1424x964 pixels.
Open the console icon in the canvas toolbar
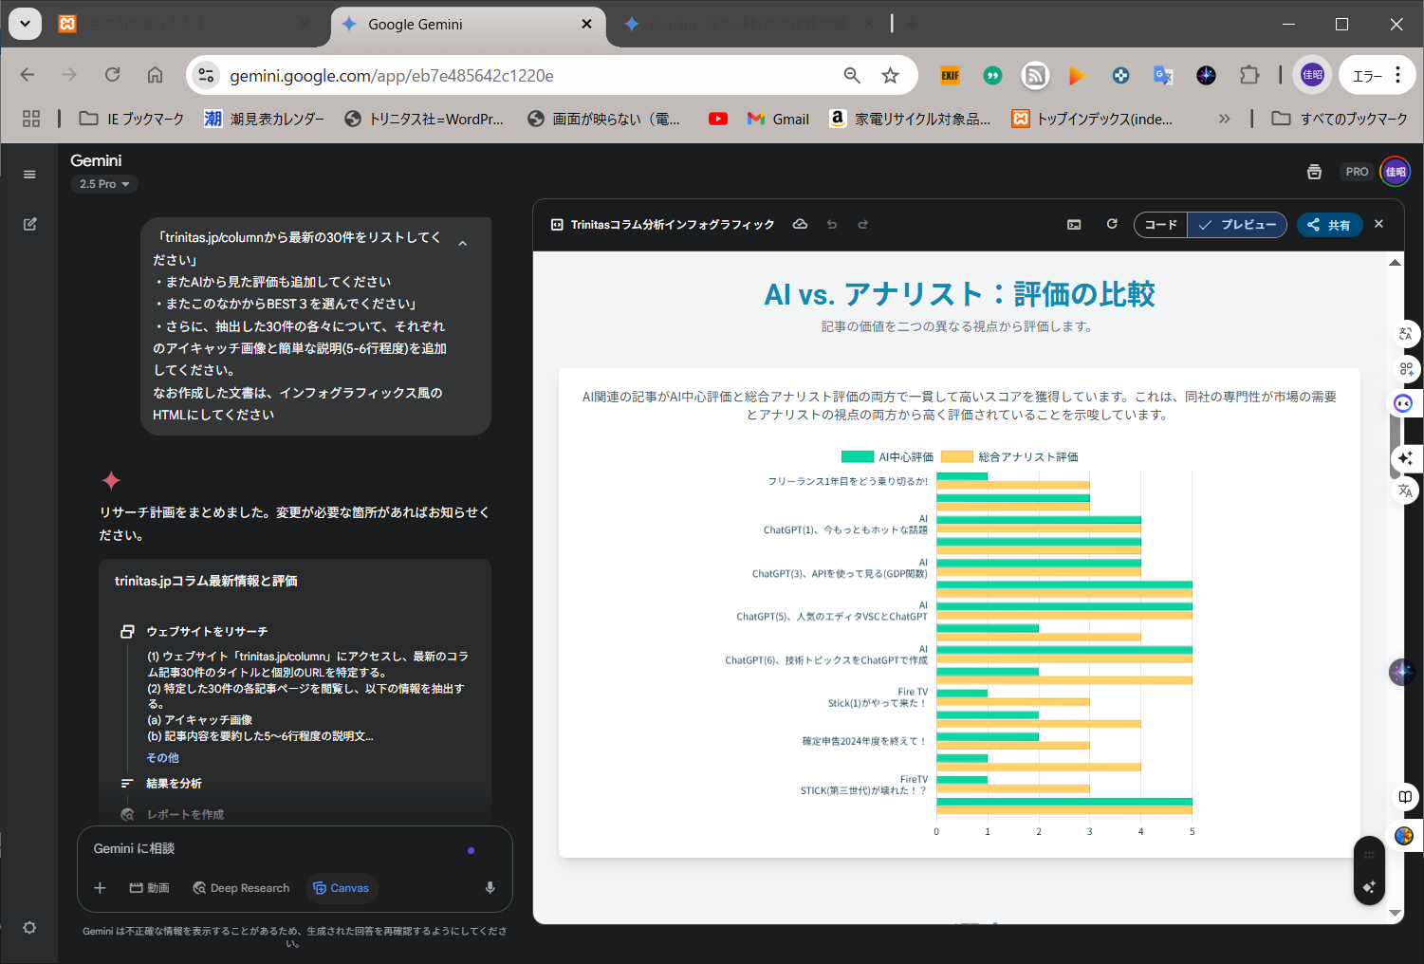(x=1074, y=225)
